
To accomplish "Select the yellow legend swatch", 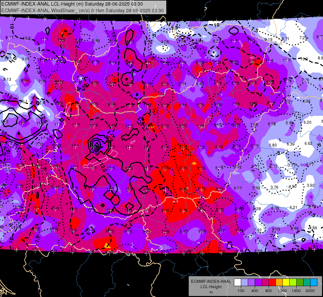I will (x=286, y=282).
